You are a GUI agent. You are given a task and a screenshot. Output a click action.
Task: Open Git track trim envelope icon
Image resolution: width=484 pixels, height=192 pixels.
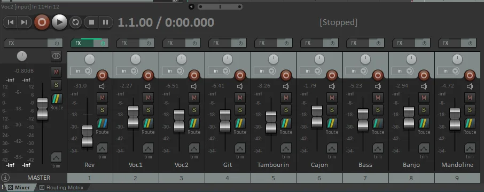click(240, 148)
